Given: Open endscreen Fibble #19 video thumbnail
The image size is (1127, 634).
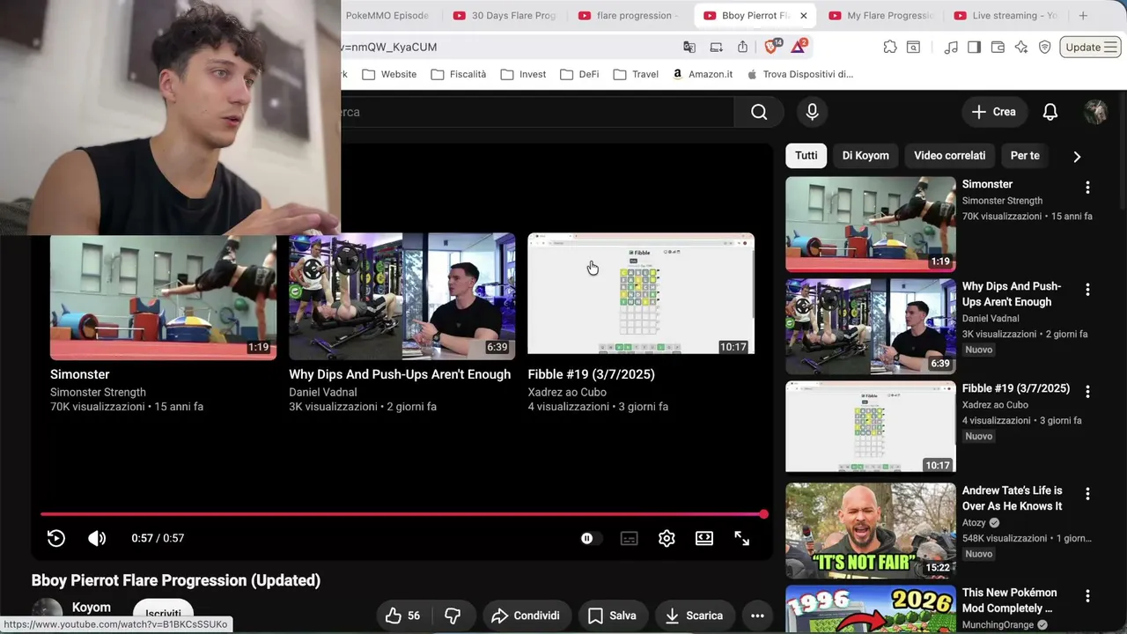Looking at the screenshot, I should coord(641,297).
